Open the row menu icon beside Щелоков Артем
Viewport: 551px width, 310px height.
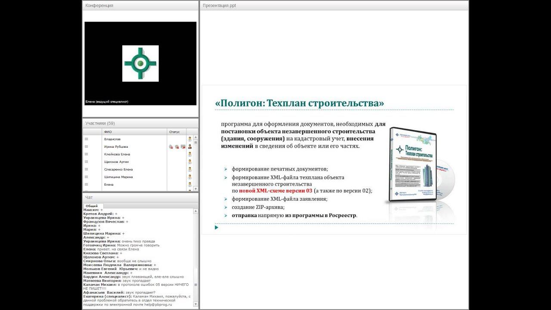86,161
